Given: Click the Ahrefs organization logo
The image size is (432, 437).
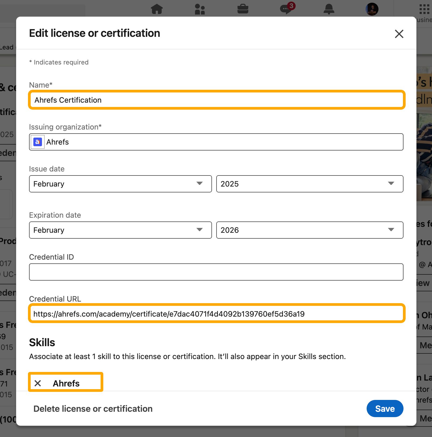Looking at the screenshot, I should pos(38,142).
